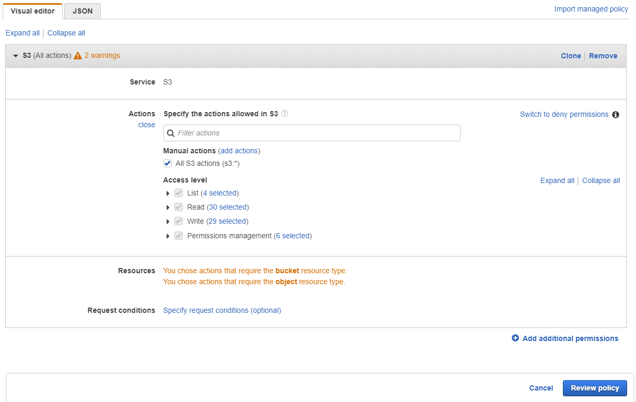Collapse the S3 section header arrow
The height and width of the screenshot is (402, 636).
click(x=16, y=56)
